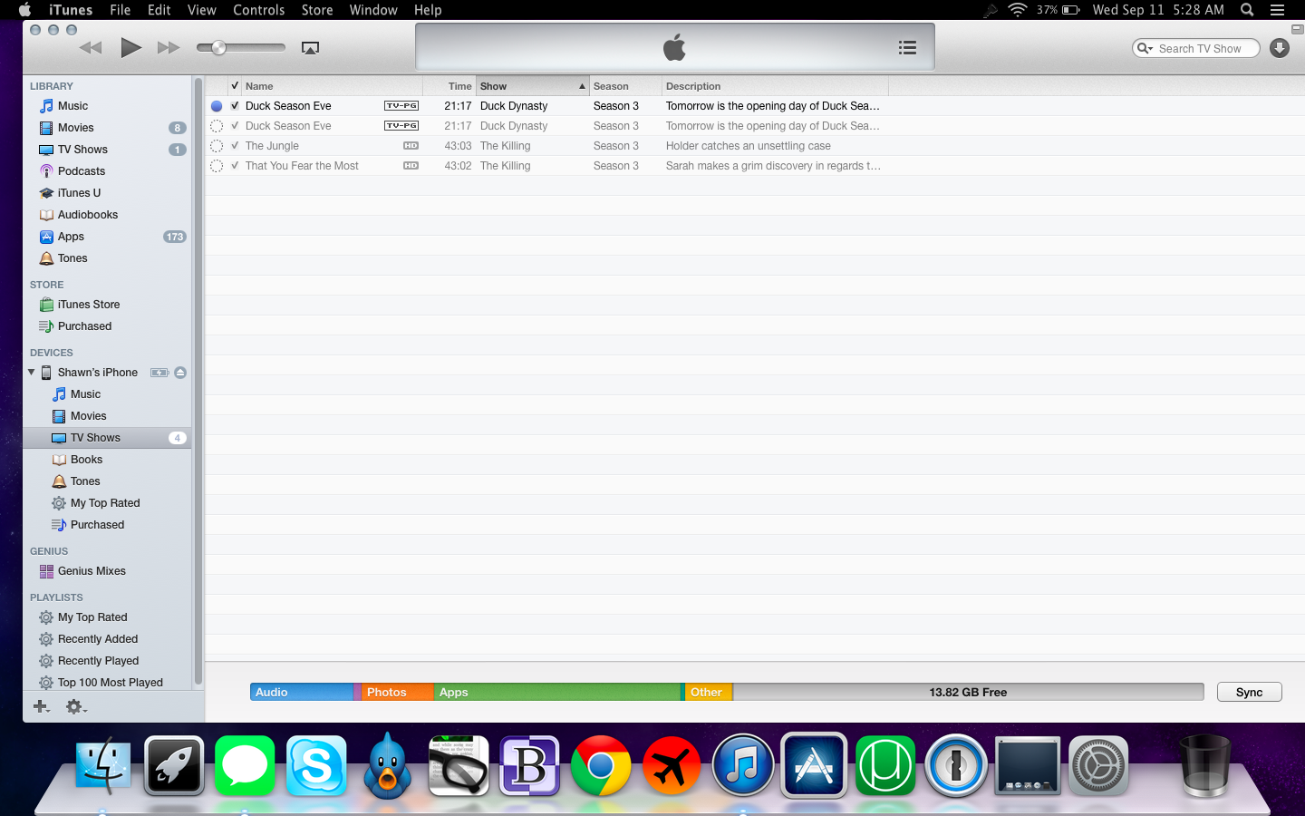Toggle The Jungle checkbox
1305x816 pixels.
235,146
